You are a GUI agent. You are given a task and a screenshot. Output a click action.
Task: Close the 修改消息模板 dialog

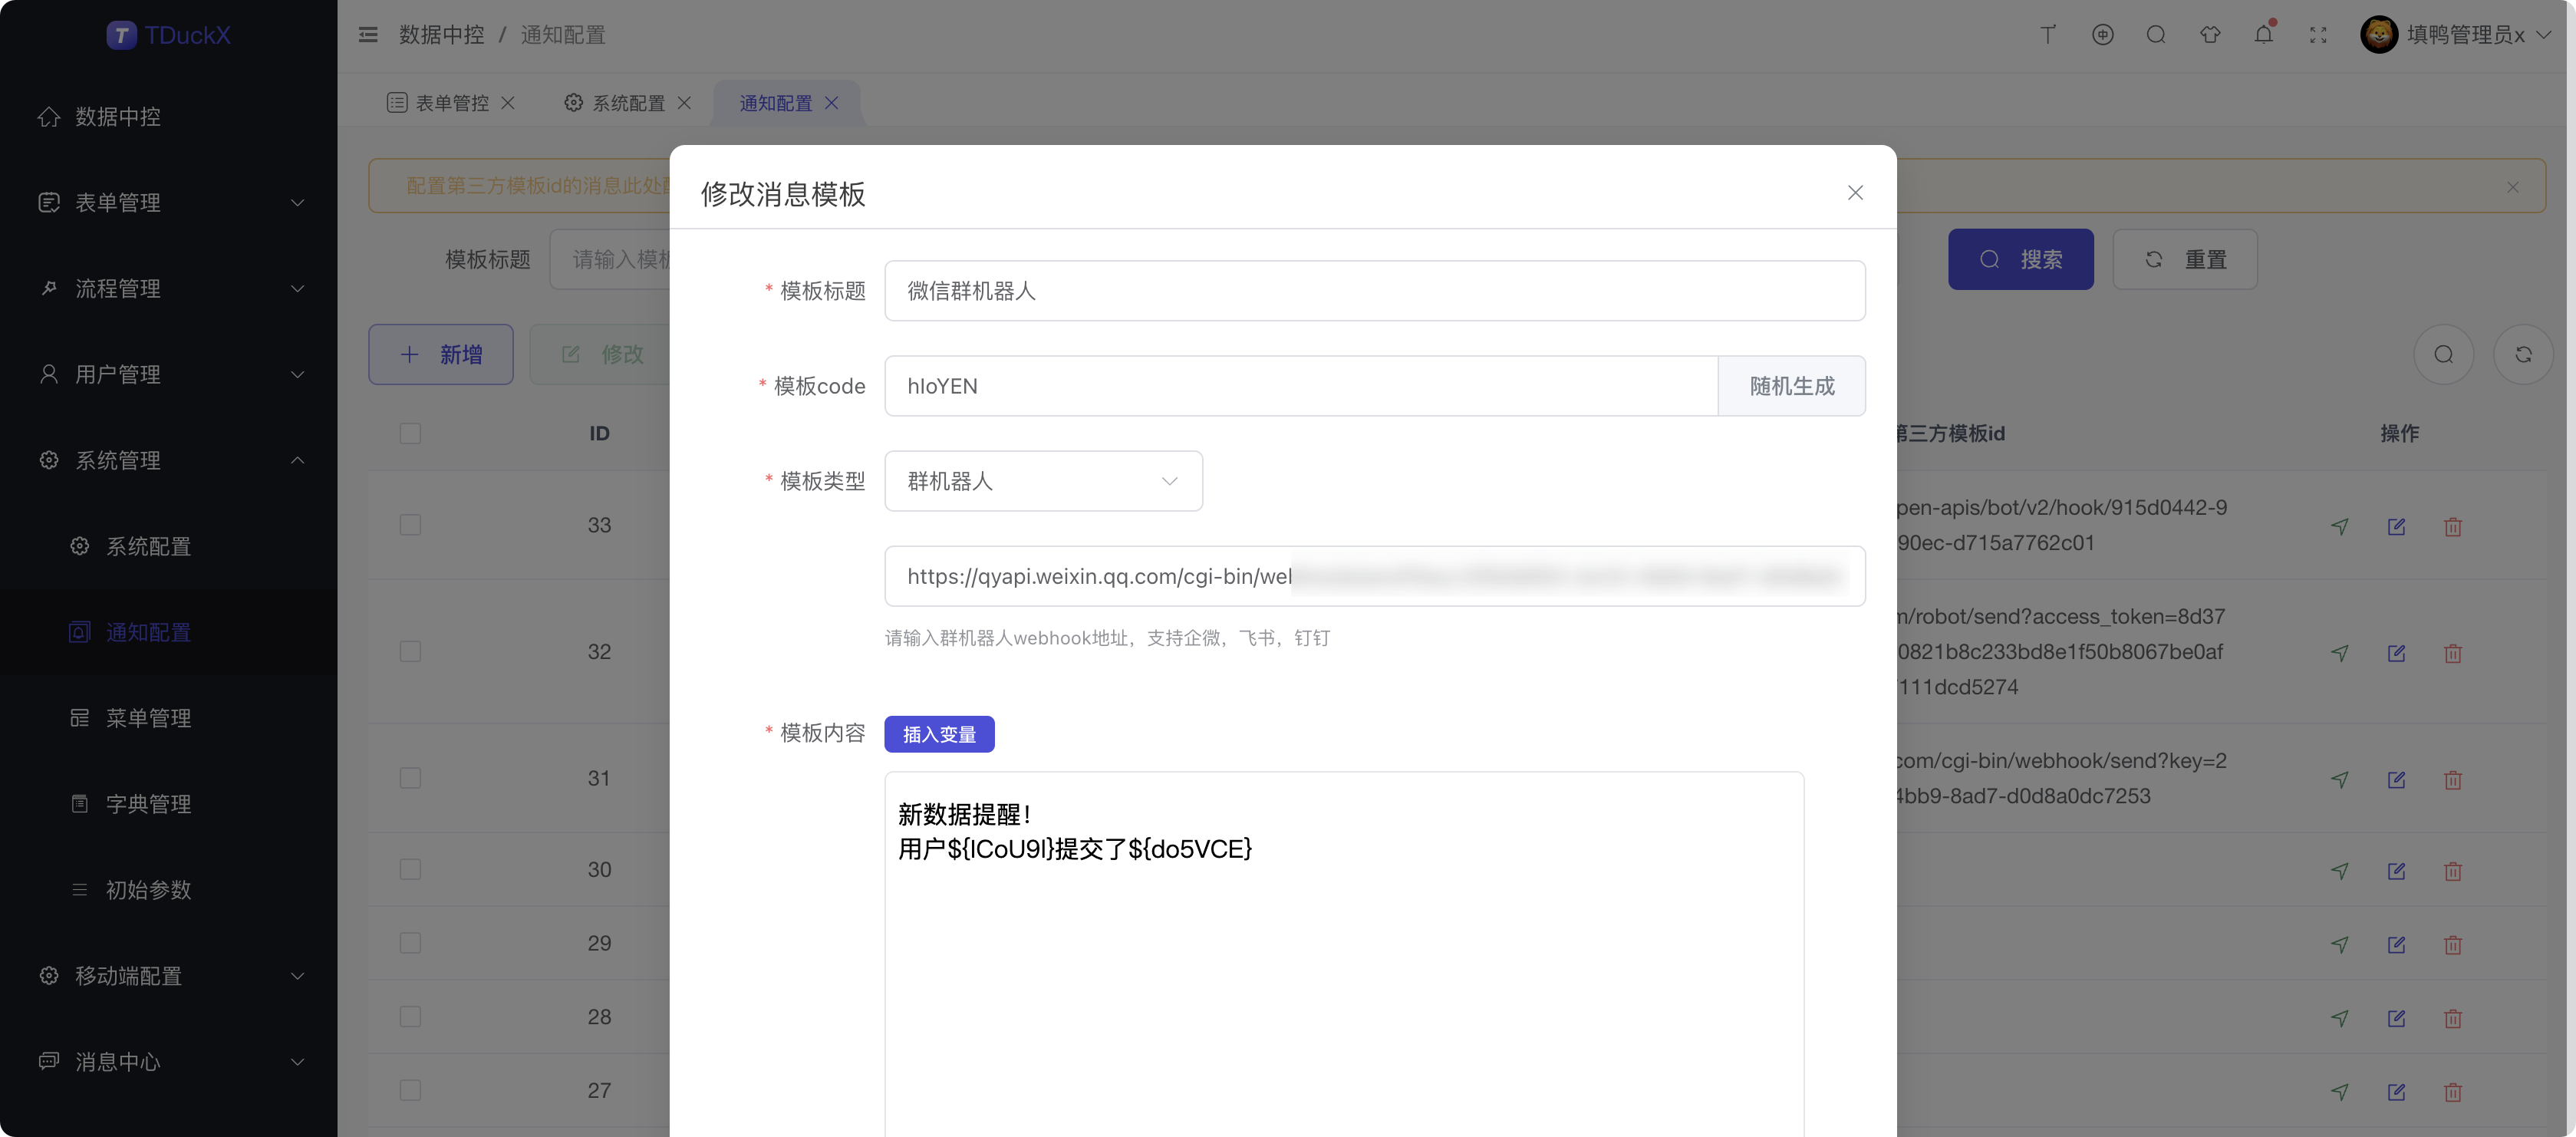pos(1854,192)
